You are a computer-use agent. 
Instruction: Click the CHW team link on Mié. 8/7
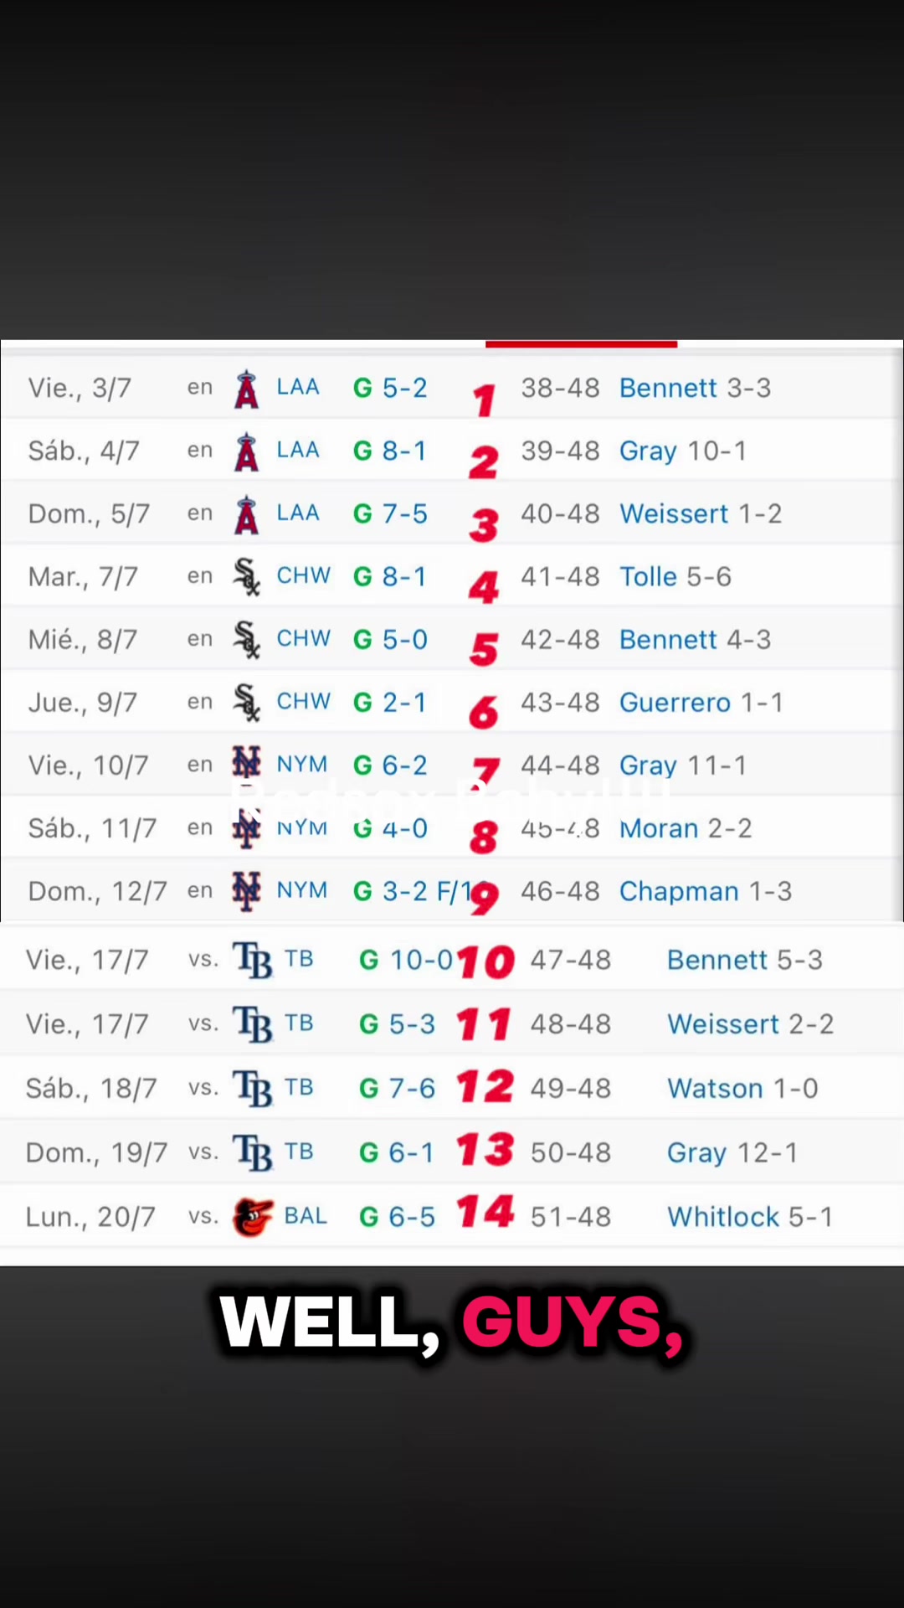pos(304,639)
